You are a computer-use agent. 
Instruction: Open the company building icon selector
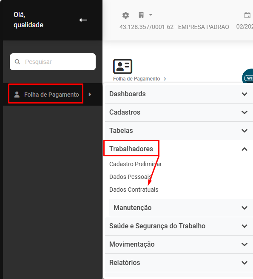pyautogui.click(x=141, y=15)
